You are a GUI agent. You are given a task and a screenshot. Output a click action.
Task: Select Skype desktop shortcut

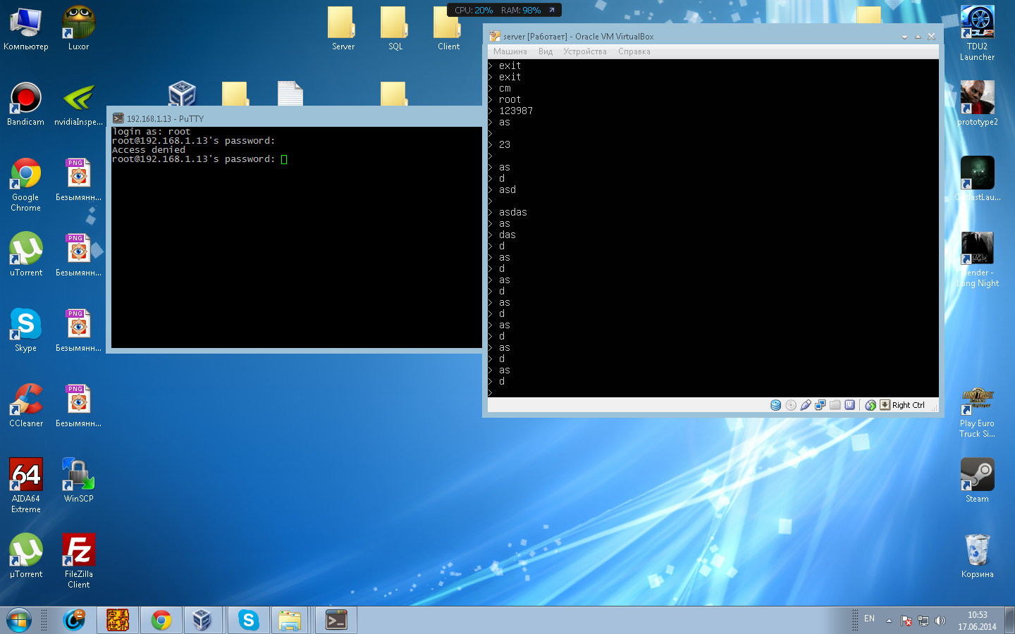26,330
